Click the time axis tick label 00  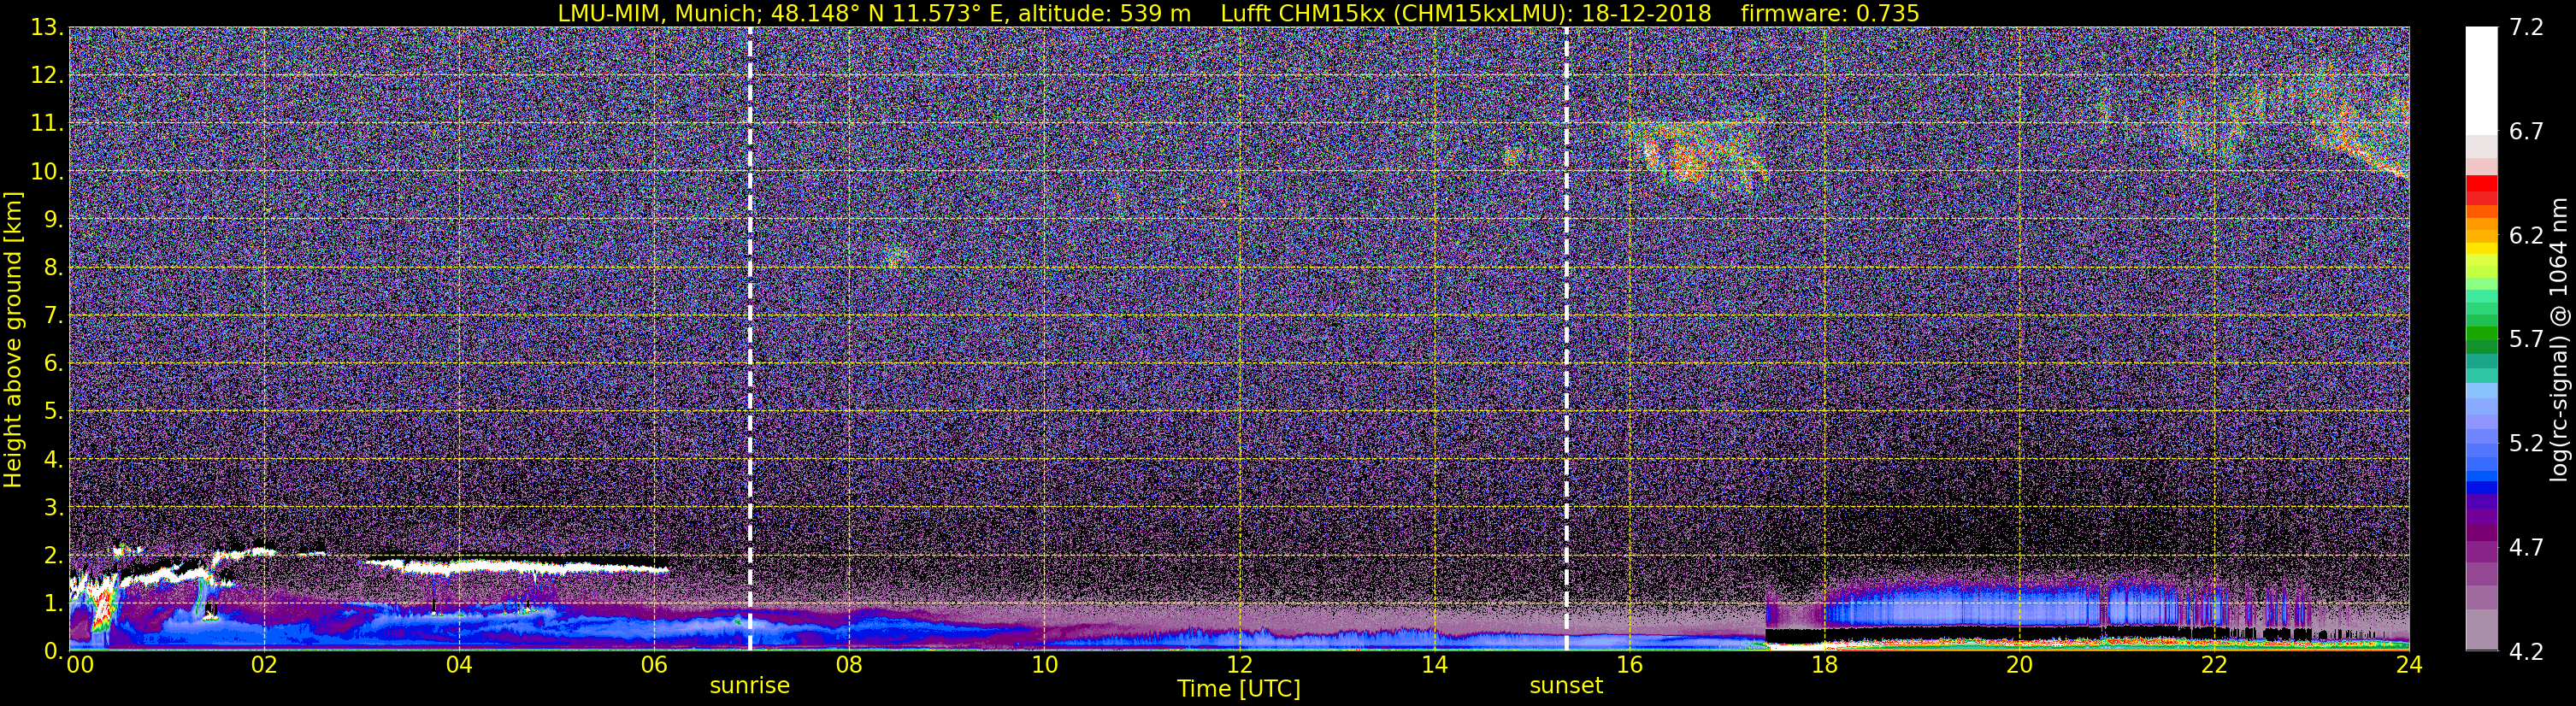[80, 666]
